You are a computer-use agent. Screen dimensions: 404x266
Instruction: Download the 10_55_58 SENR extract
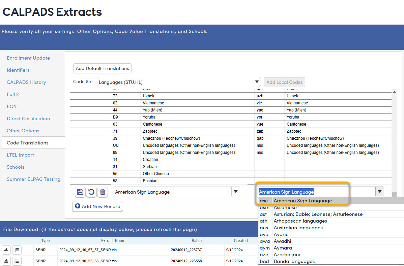coord(6,261)
